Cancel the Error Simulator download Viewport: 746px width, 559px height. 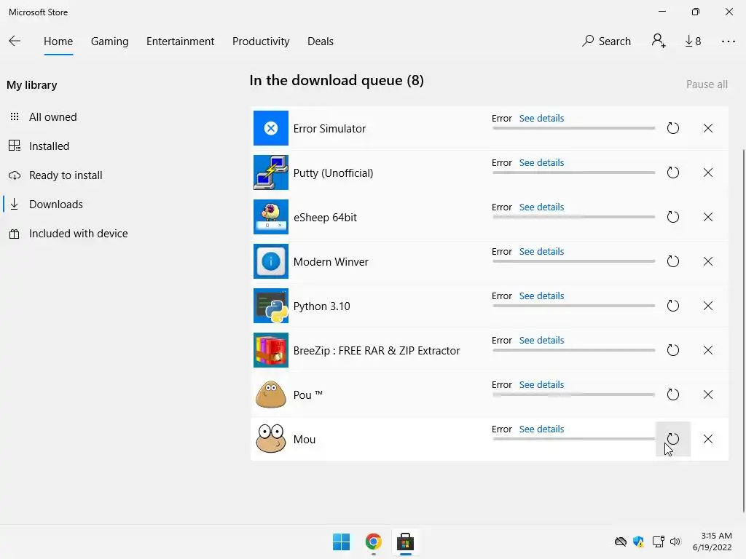click(708, 128)
